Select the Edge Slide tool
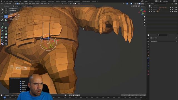Screen dimensions: 178x100 3,41
